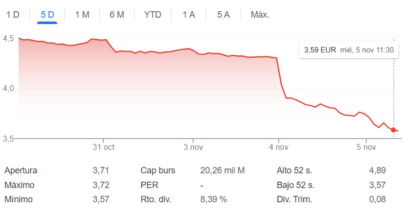Click the 5 nov date axis label
This screenshot has width=404, height=214.
tap(365, 147)
